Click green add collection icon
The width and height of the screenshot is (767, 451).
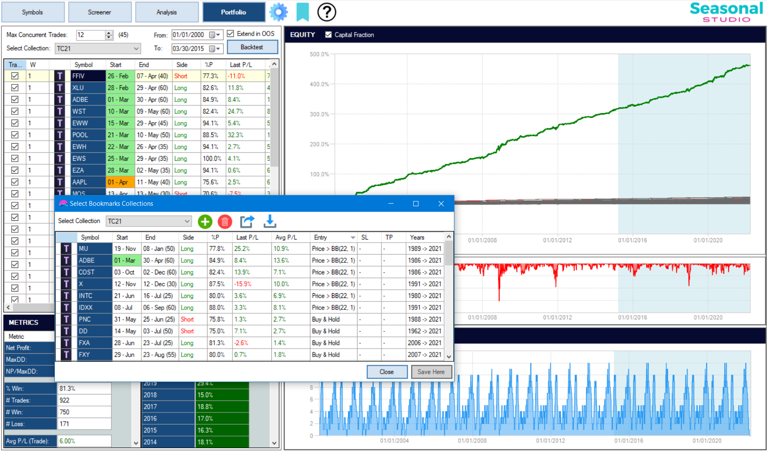click(205, 222)
